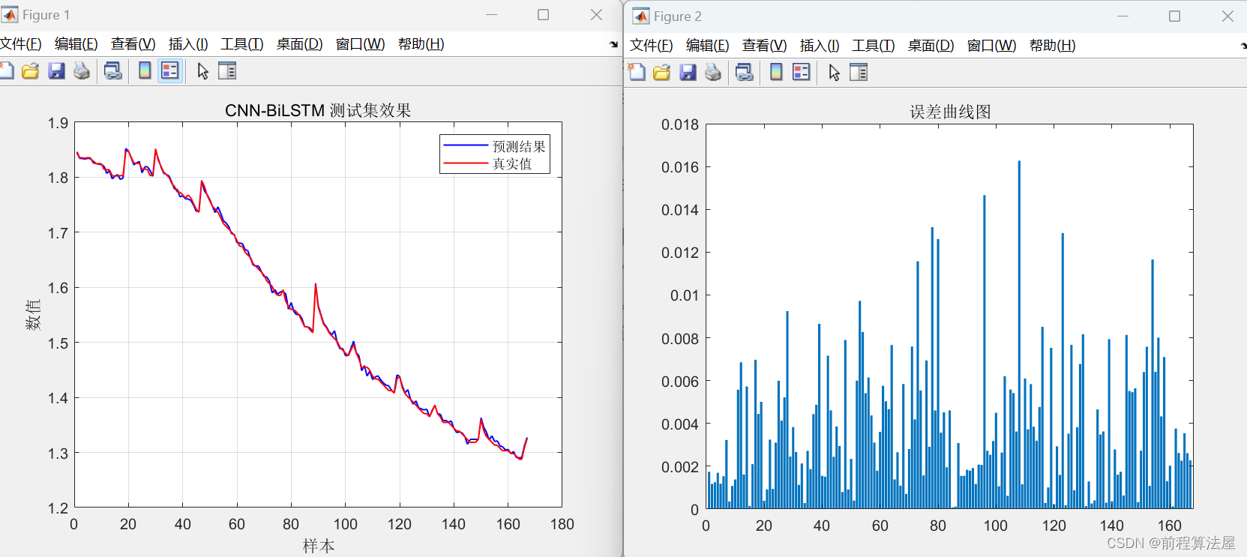Open 窗口(W) menu in Figure 1

pos(361,44)
